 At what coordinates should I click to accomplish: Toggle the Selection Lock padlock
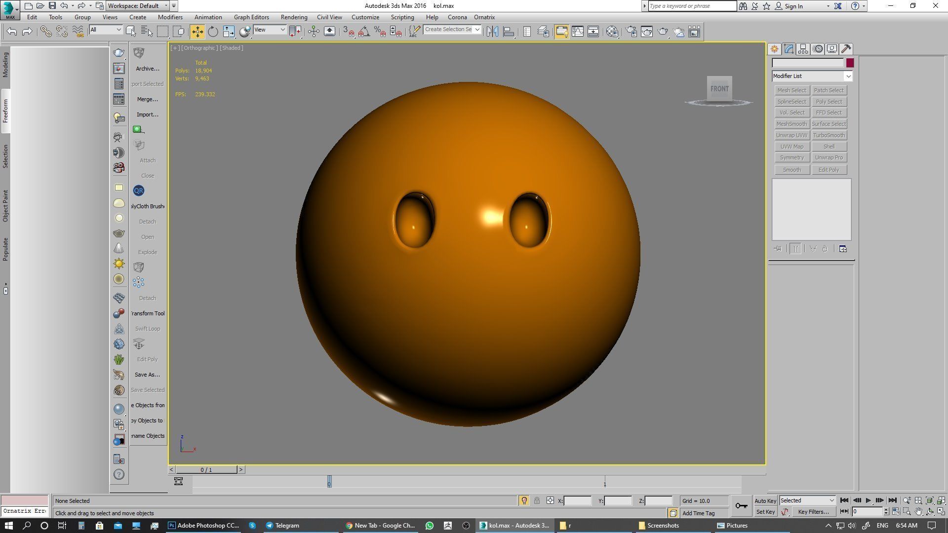537,500
